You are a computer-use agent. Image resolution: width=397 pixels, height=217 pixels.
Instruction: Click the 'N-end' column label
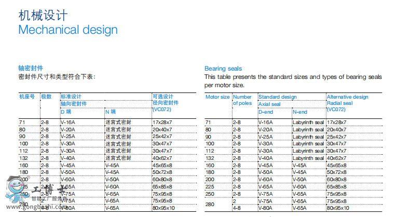tap(300, 112)
